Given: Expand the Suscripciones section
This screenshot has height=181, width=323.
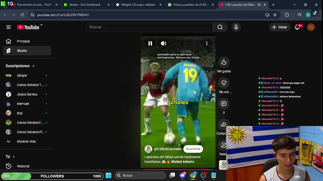Looking at the screenshot, I should point(20,66).
